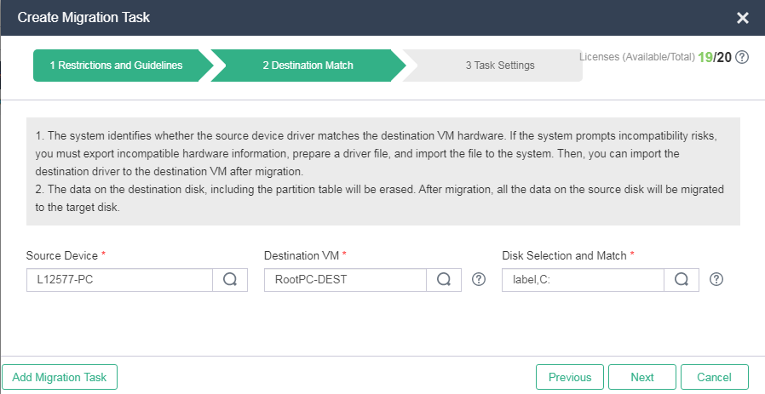This screenshot has width=765, height=394.
Task: Go to step 1 Restrictions and Guidelines
Action: pos(115,66)
